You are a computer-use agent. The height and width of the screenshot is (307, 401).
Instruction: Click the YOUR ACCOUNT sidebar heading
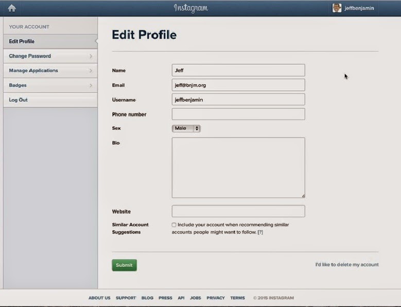coord(29,27)
